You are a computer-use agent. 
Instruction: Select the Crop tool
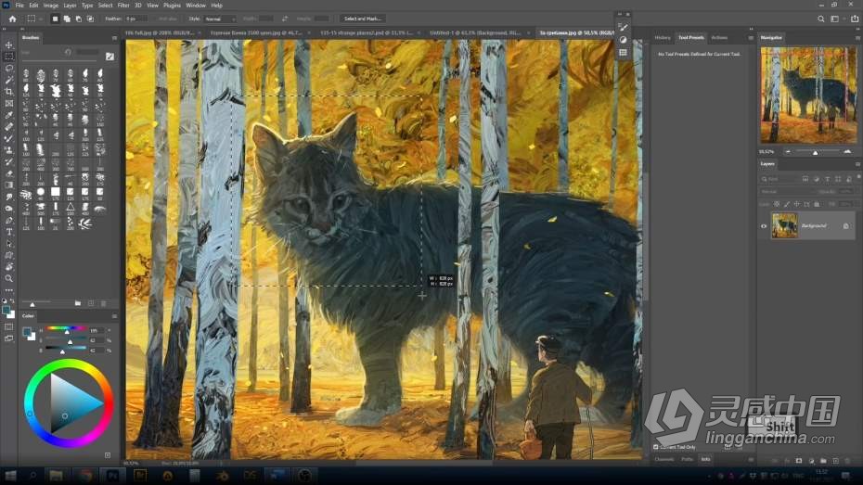point(8,91)
